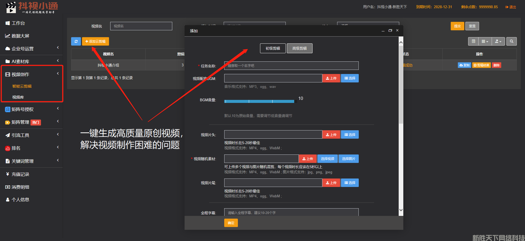
Task: Open 视频库 in the sidebar submenu
Action: coord(18,97)
